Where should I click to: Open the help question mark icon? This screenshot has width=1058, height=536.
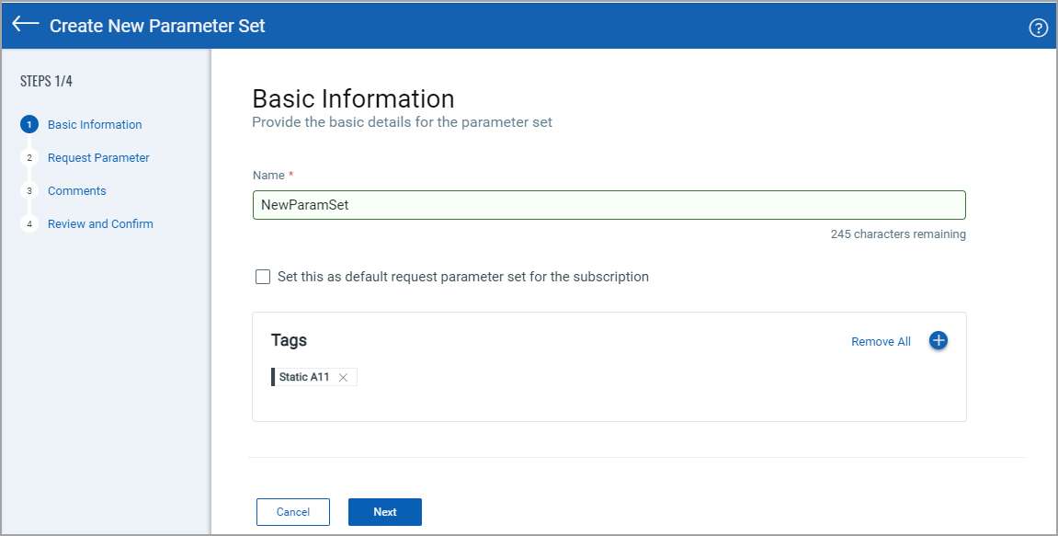pyautogui.click(x=1038, y=28)
